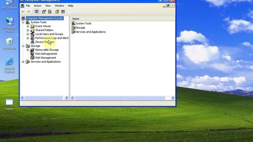
Task: Open Device Manager in the tree
Action: pos(45,42)
